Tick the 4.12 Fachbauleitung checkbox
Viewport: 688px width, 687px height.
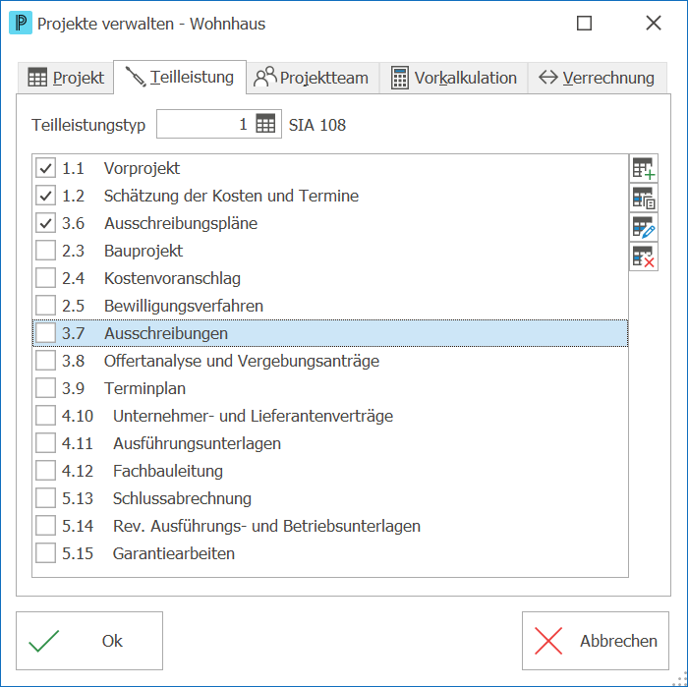coord(45,471)
